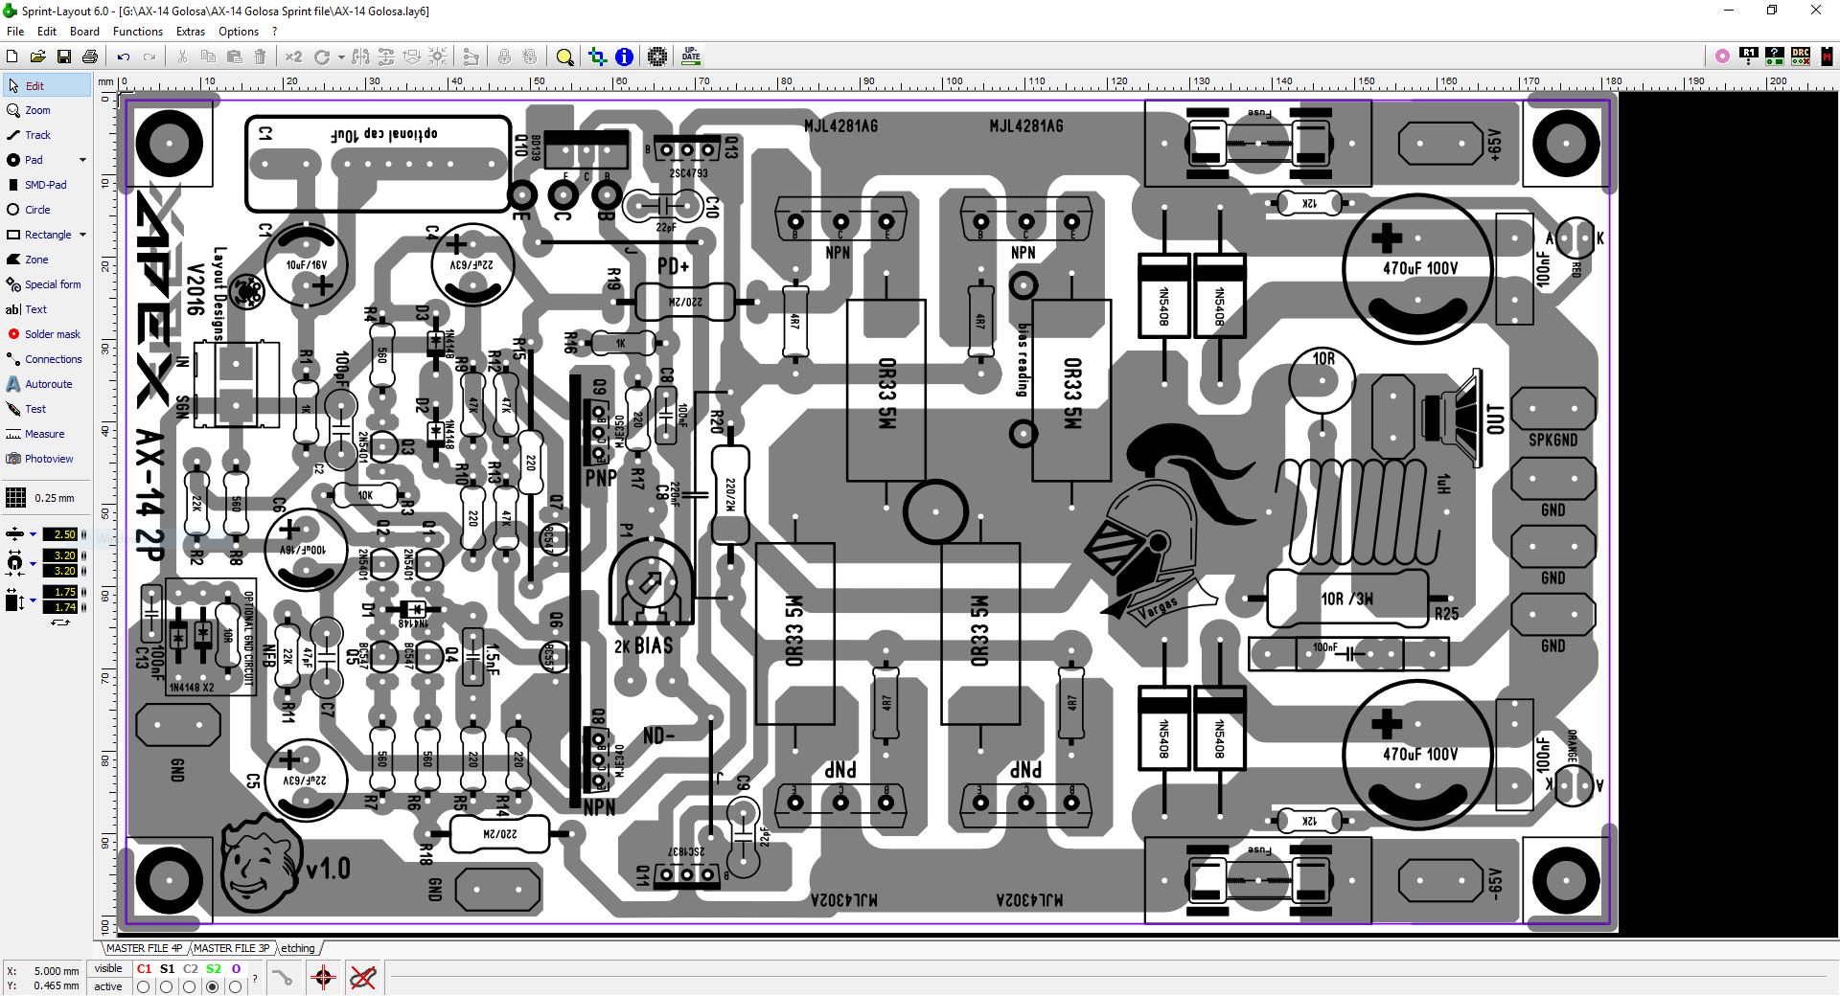This screenshot has height=996, width=1840.
Task: Open the track width presets dropdown
Action: [33, 534]
